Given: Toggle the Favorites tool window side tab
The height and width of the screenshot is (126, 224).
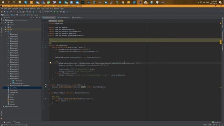Looking at the screenshot, I should 1,115.
